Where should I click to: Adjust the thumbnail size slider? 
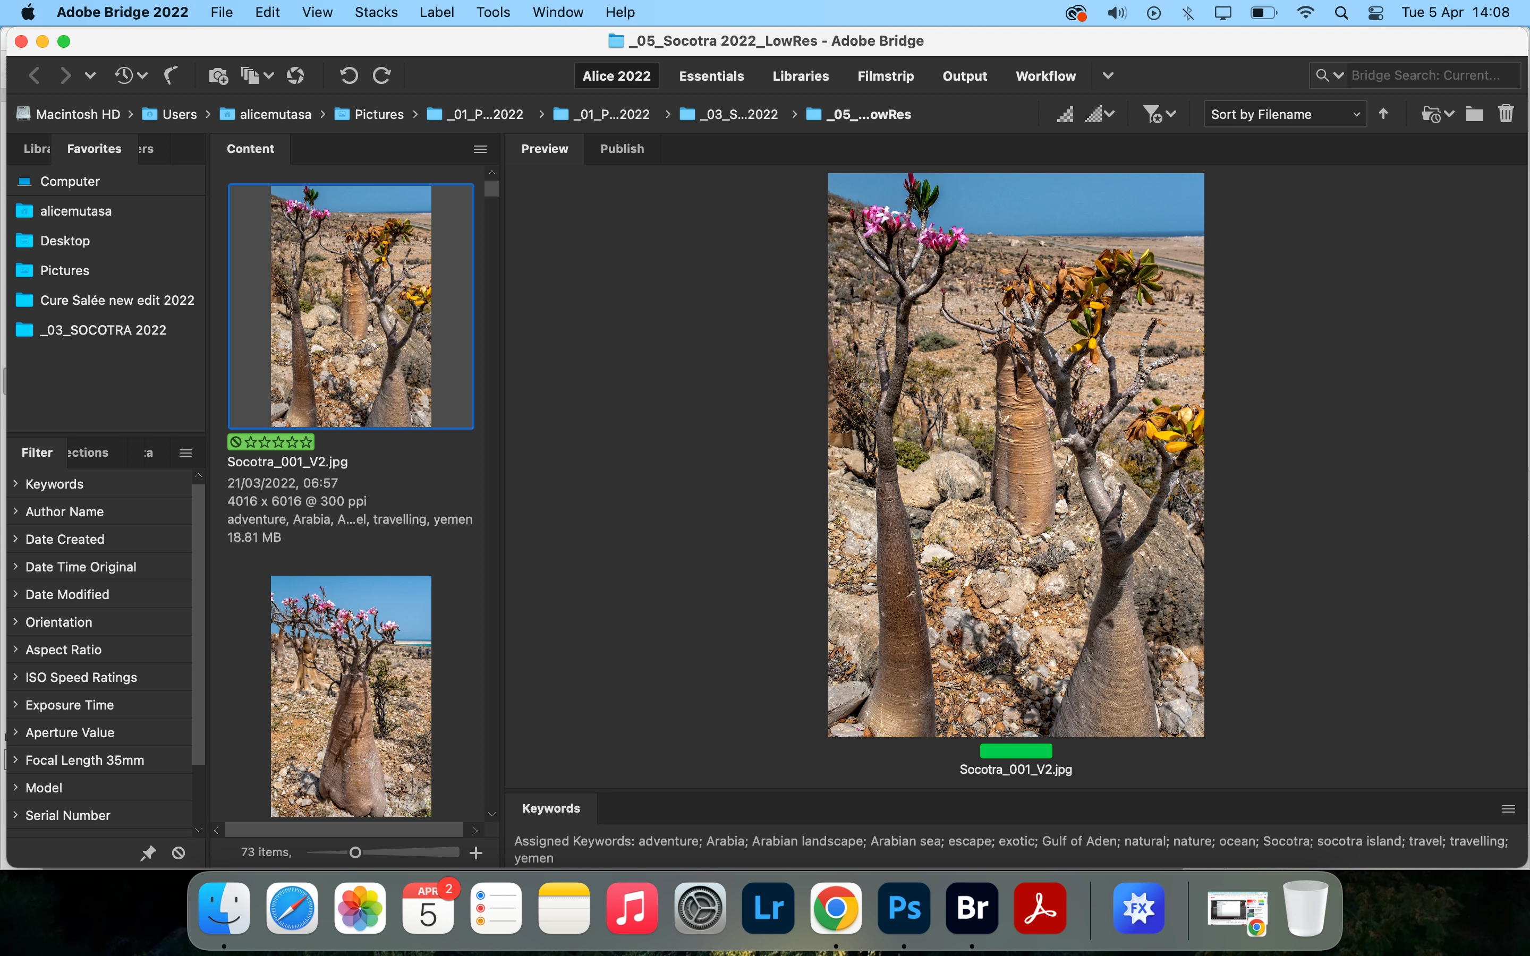click(x=355, y=853)
